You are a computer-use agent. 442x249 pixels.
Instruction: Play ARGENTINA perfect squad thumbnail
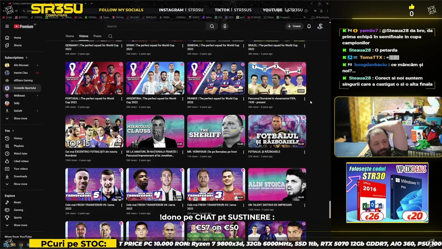coord(155,78)
